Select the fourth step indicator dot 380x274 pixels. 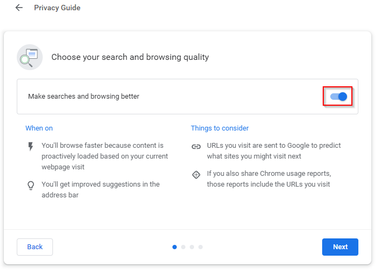point(201,247)
